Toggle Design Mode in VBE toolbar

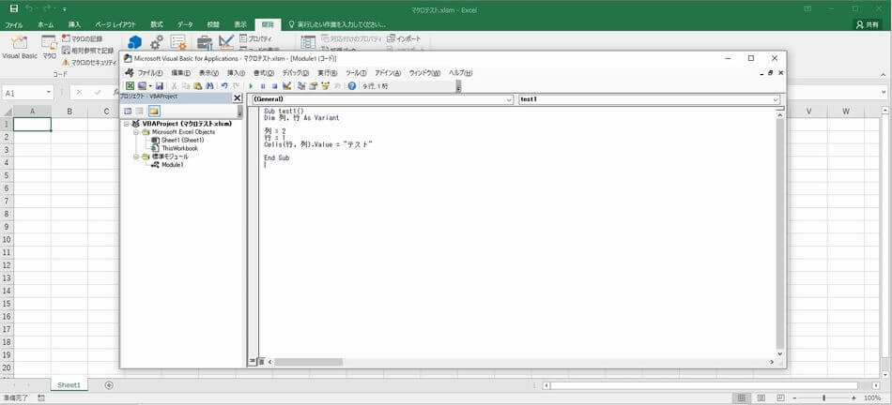click(x=286, y=85)
